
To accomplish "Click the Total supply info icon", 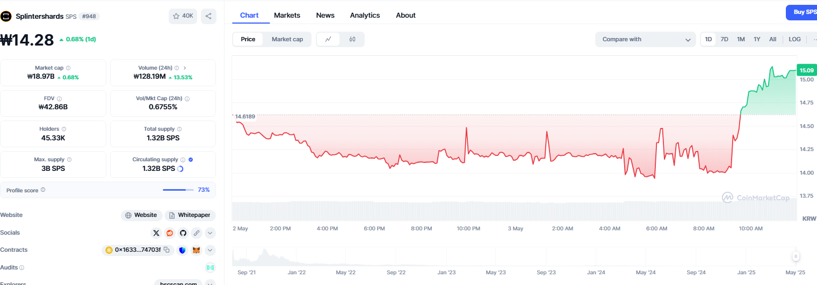I will [179, 129].
